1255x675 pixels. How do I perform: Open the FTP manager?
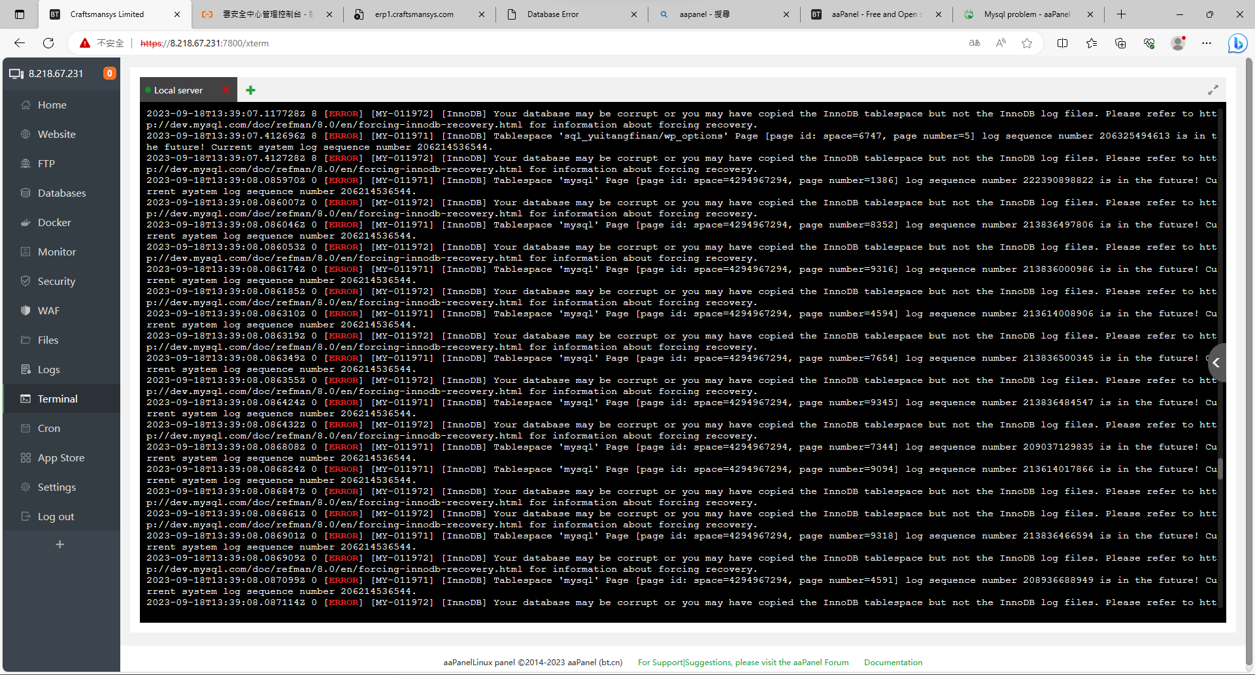[x=46, y=163]
